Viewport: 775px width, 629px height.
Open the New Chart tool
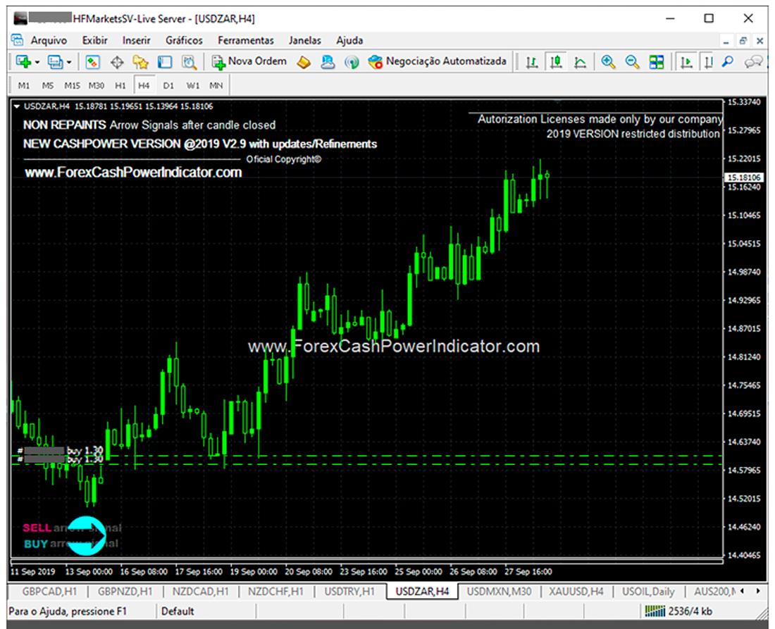[x=23, y=62]
